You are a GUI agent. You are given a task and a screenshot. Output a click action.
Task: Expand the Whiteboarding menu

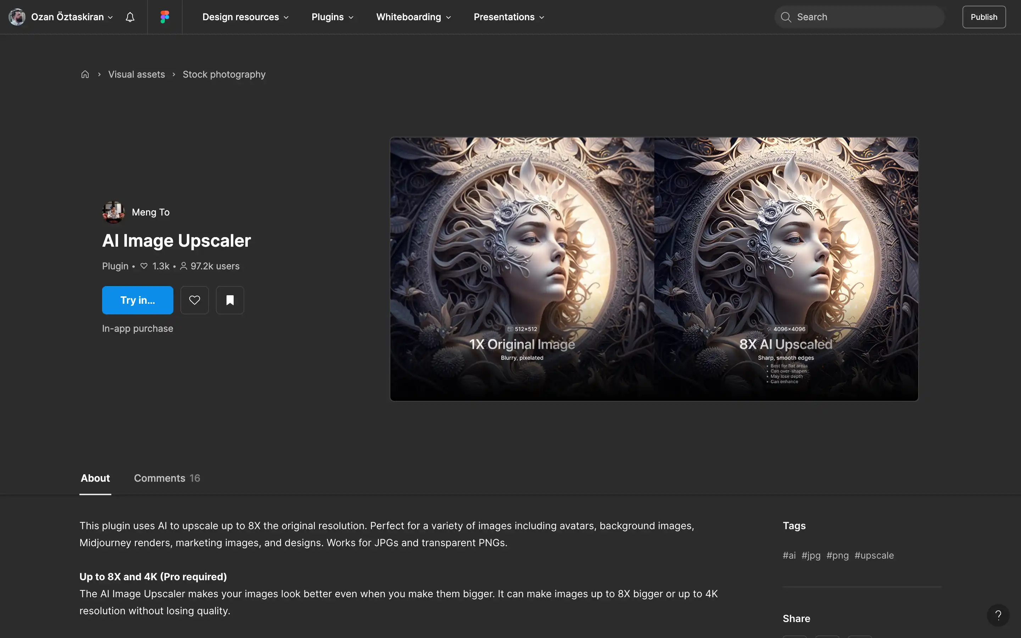point(413,17)
